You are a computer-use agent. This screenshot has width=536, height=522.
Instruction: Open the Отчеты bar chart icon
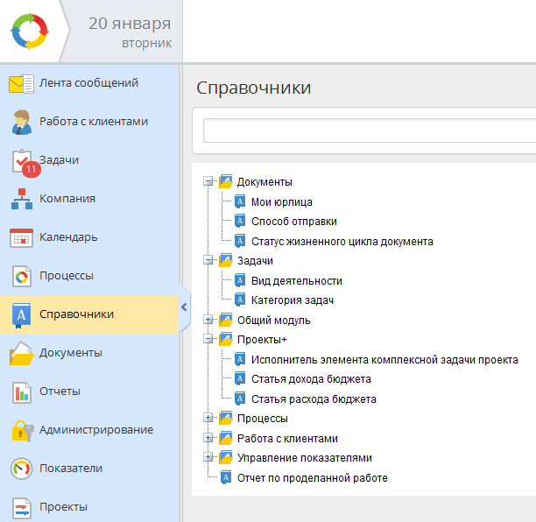pyautogui.click(x=22, y=392)
